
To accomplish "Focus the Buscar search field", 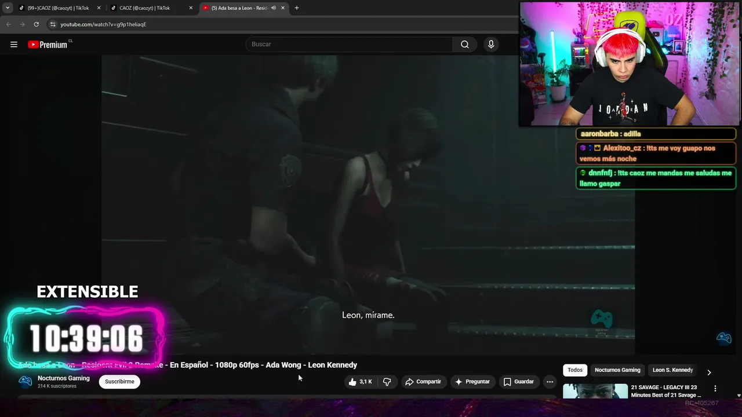I will pos(349,45).
